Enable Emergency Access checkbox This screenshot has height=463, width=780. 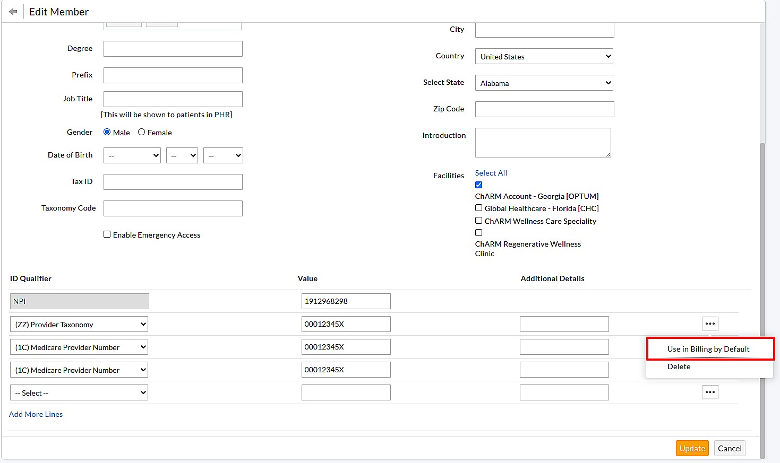click(x=107, y=234)
